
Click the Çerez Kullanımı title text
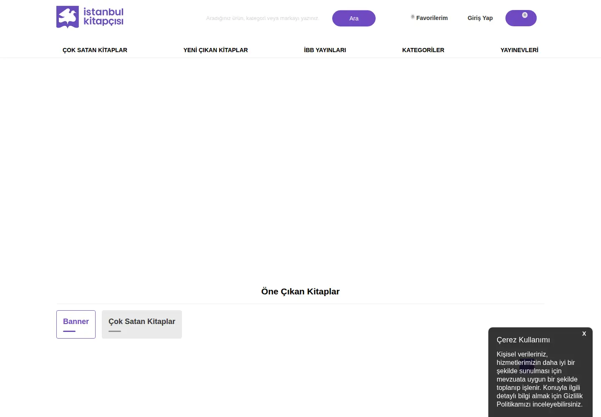coord(523,340)
